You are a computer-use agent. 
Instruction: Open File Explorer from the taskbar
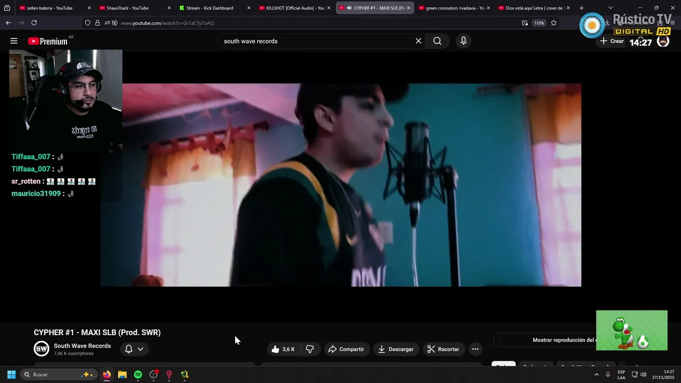point(122,374)
